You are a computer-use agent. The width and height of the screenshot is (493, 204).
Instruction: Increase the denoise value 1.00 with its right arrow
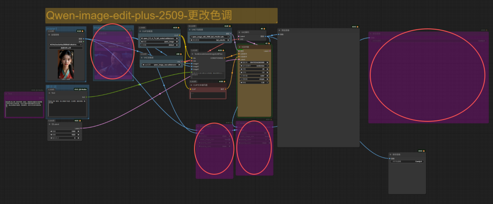point(267,82)
